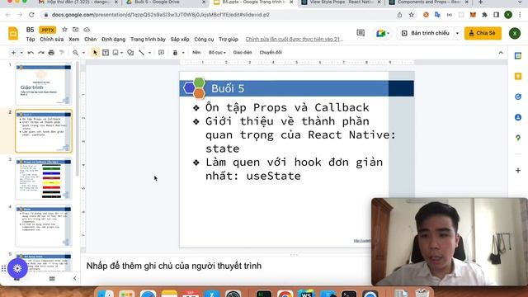Star the B5 presentation
Screen dimensions: 528x297
[x=64, y=30]
